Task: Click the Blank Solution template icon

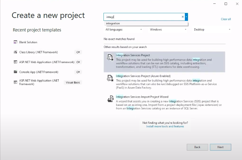Action: pos(15,42)
